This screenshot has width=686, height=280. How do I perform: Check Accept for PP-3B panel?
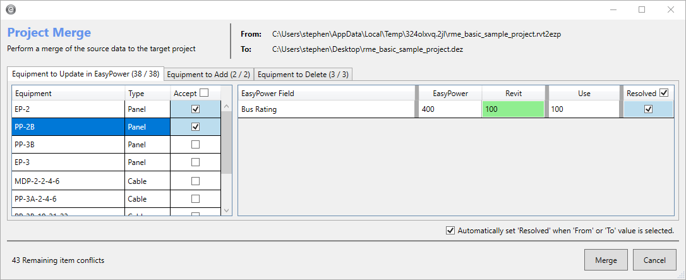195,145
